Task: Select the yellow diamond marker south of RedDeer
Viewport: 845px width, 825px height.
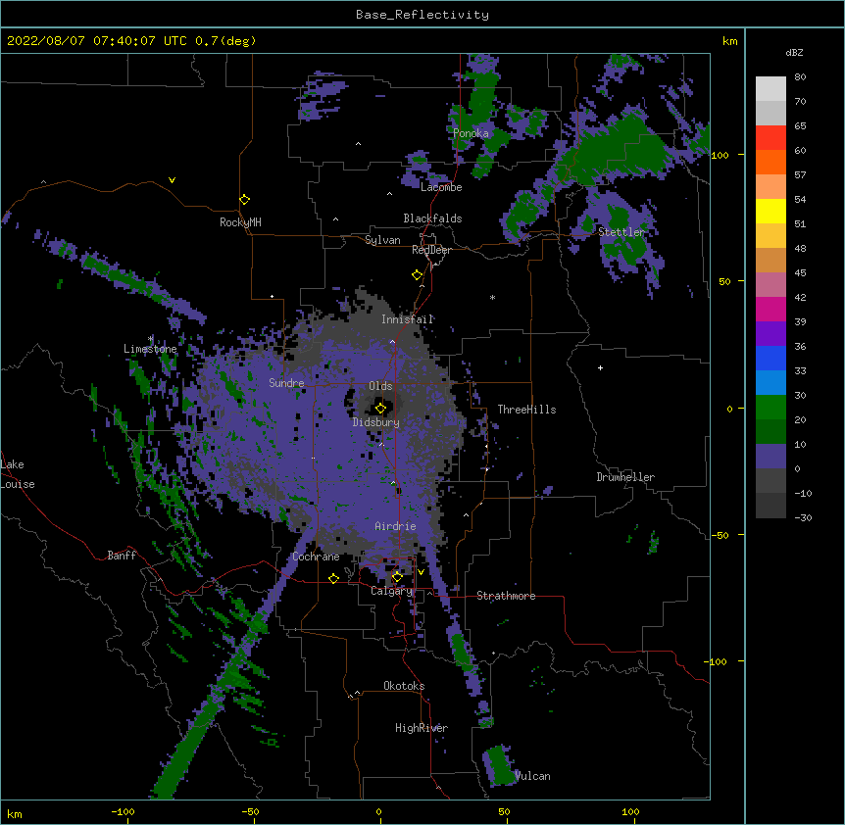Action: [418, 275]
